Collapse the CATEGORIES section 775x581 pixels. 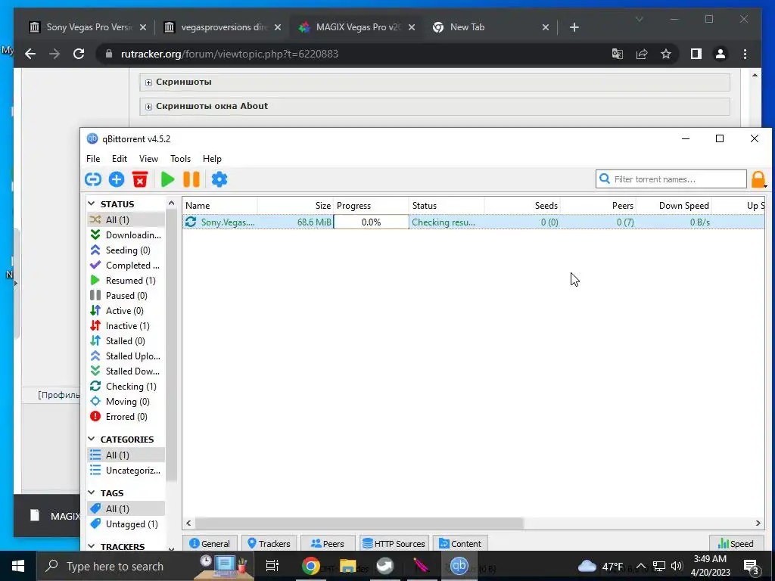click(92, 440)
